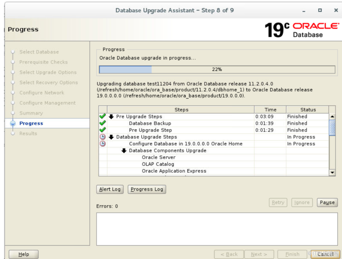The height and width of the screenshot is (259, 342).
Task: Open the Alert Log
Action: (x=110, y=189)
